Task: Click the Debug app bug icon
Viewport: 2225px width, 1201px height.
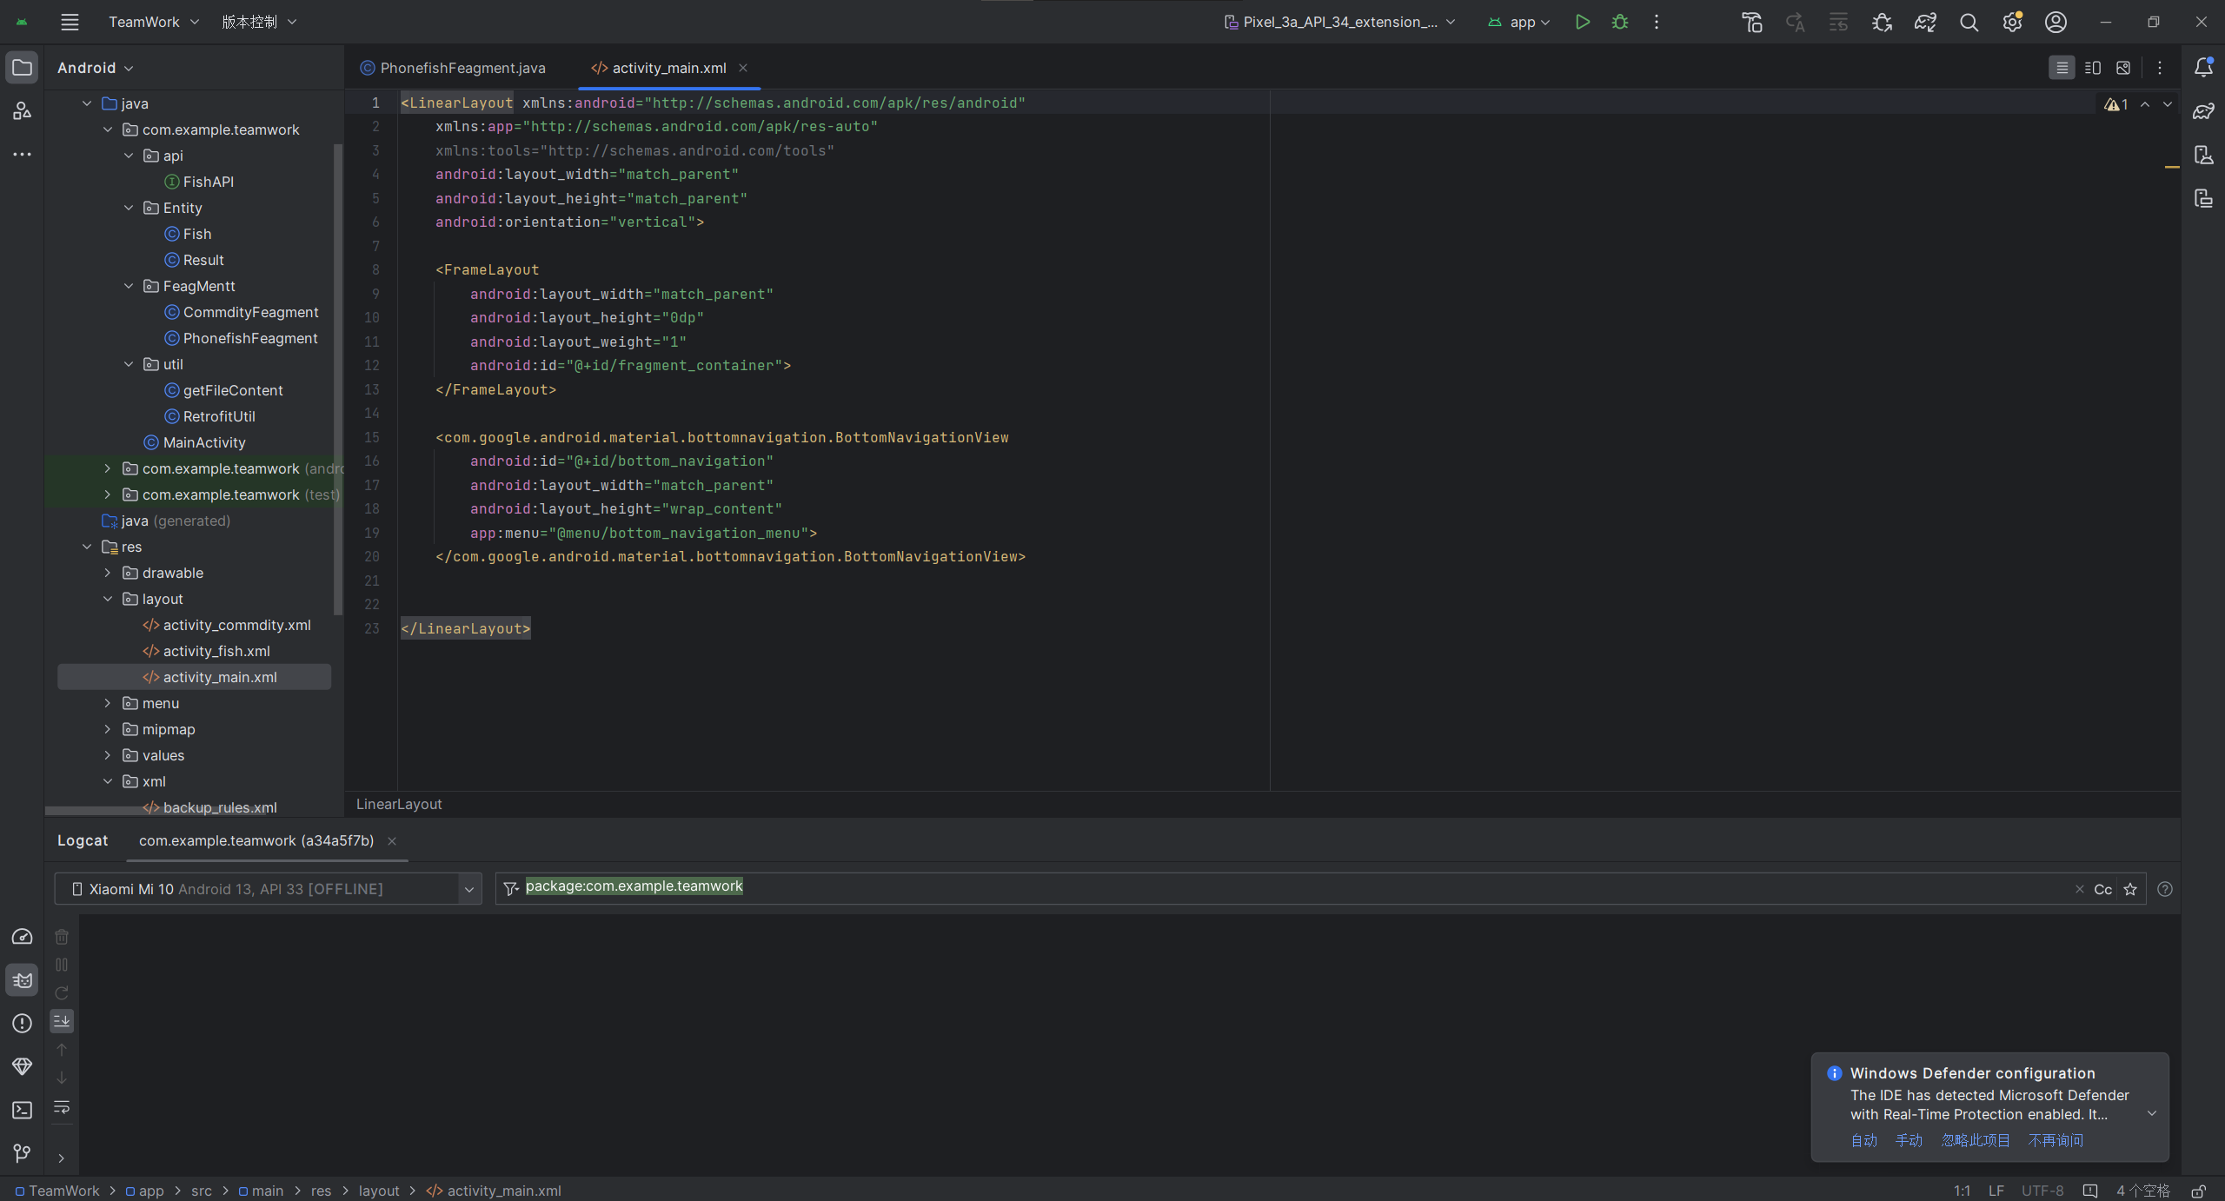Action: pos(1620,23)
